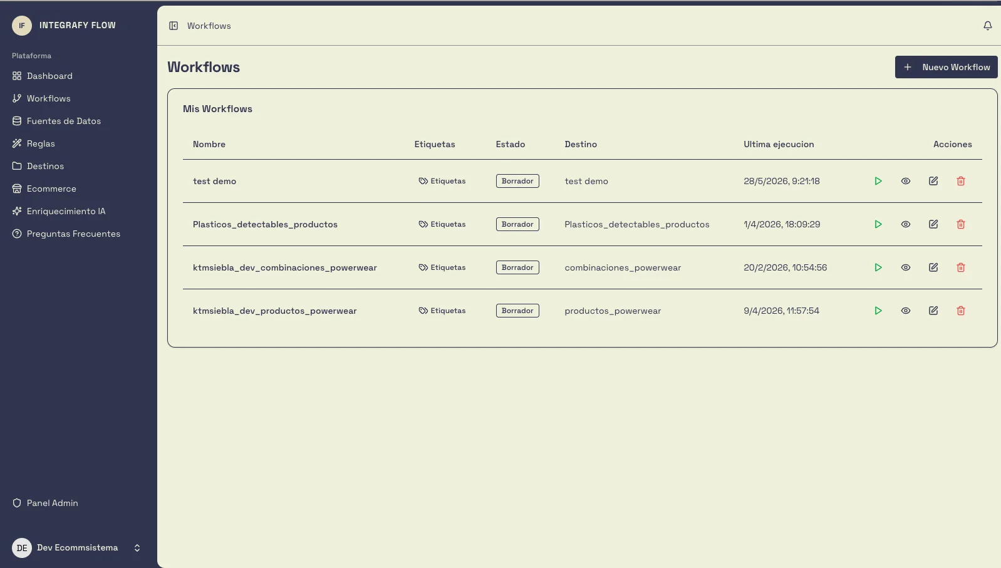Select the ktmsiebla_dev_combinaciones_powerwear workflow name
Image resolution: width=1001 pixels, height=568 pixels.
285,267
